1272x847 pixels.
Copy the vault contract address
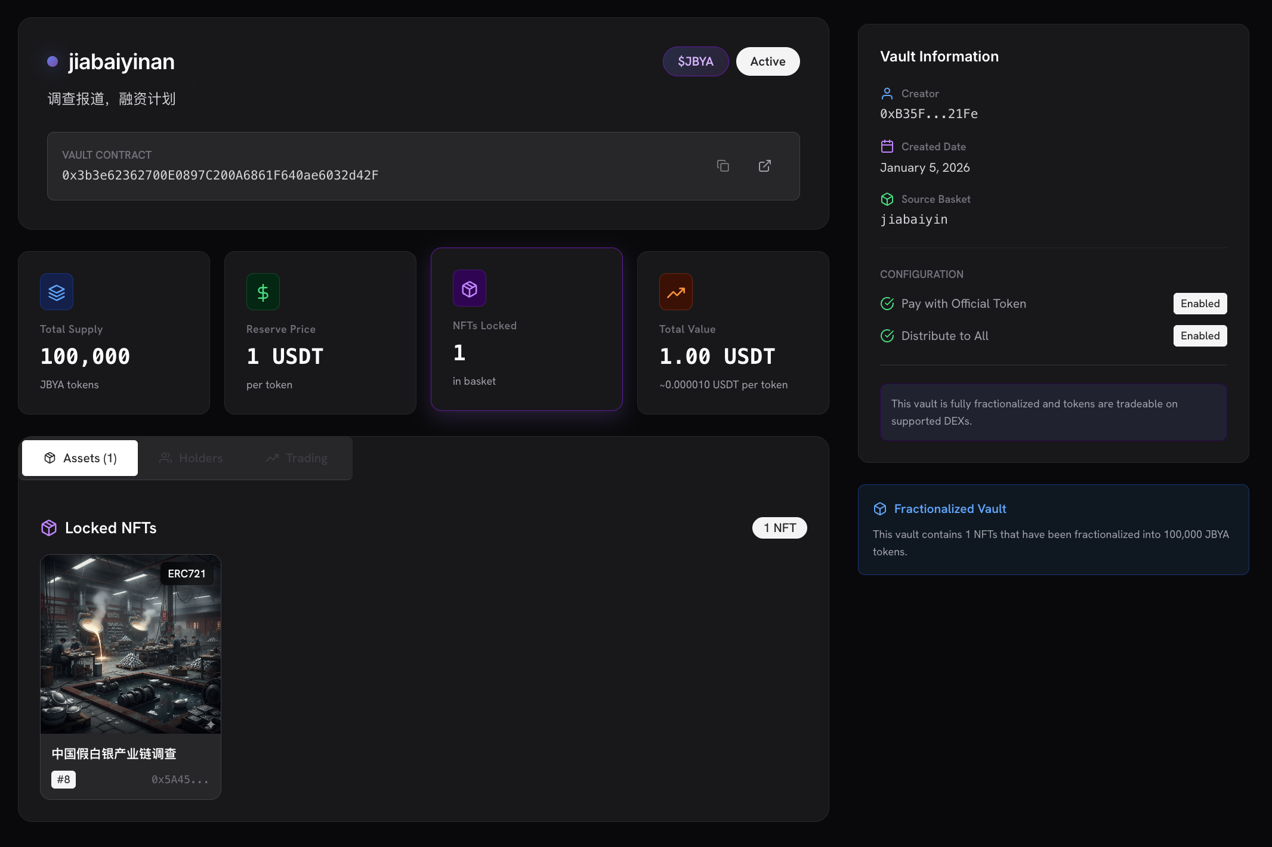pos(723,166)
